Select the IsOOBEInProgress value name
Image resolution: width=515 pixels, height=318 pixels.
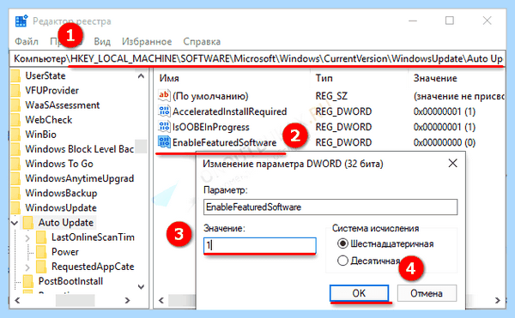coord(211,127)
